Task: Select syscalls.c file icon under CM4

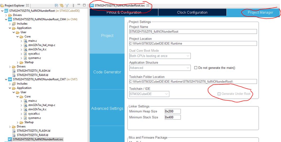Action: [x=25, y=54]
